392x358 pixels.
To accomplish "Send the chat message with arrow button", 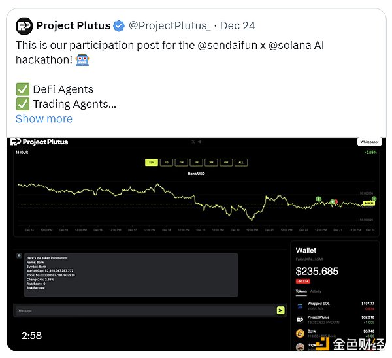I will point(280,310).
